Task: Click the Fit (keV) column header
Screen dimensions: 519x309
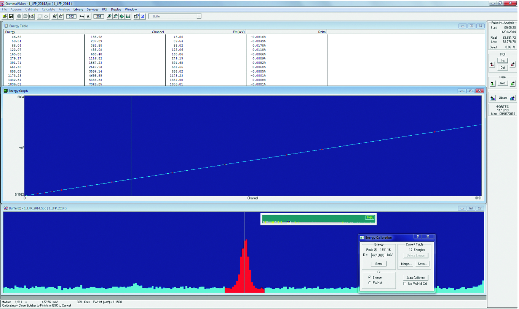Action: click(206, 32)
